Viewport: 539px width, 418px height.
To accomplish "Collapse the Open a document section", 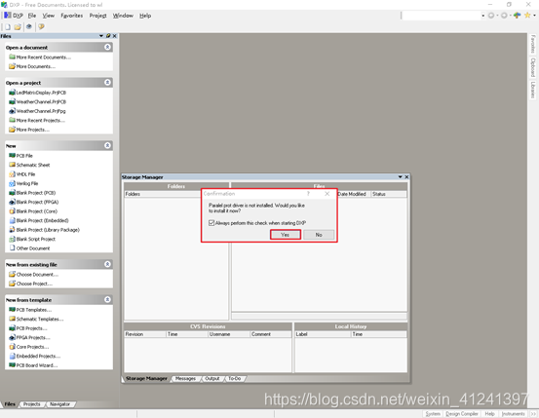I will click(x=107, y=47).
